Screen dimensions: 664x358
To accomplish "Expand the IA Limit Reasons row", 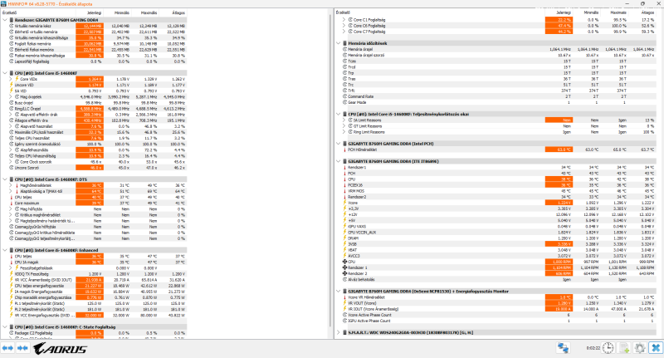I will pos(344,120).
